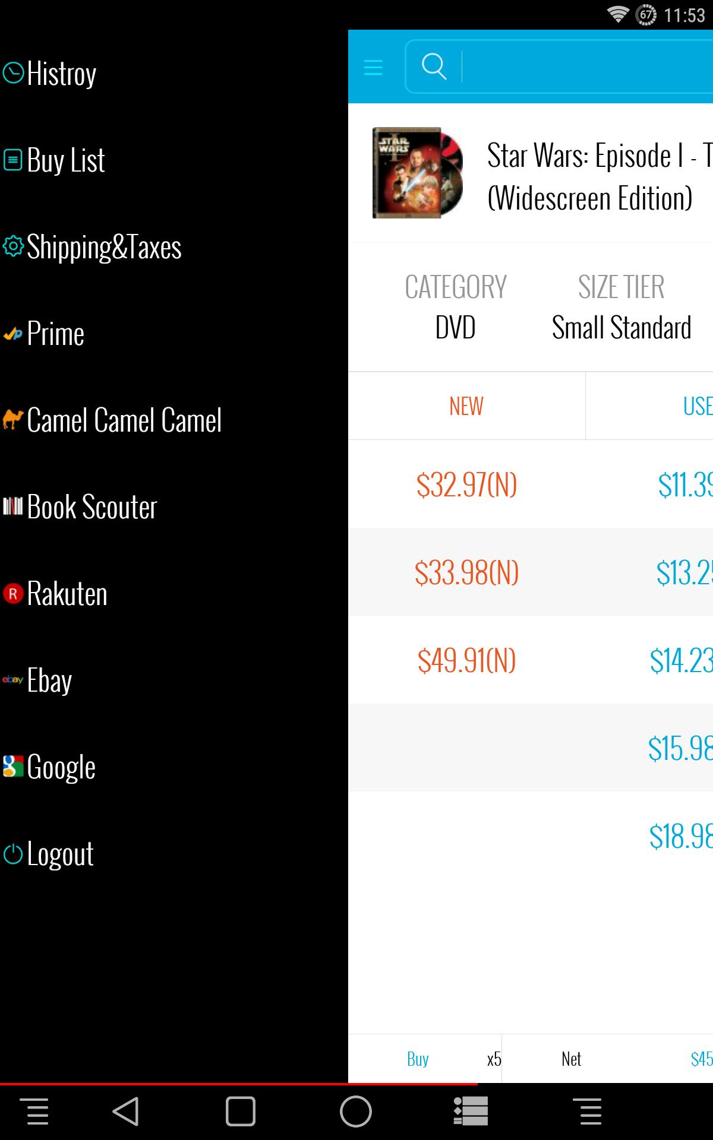Tap the Prime logo icon

point(13,334)
